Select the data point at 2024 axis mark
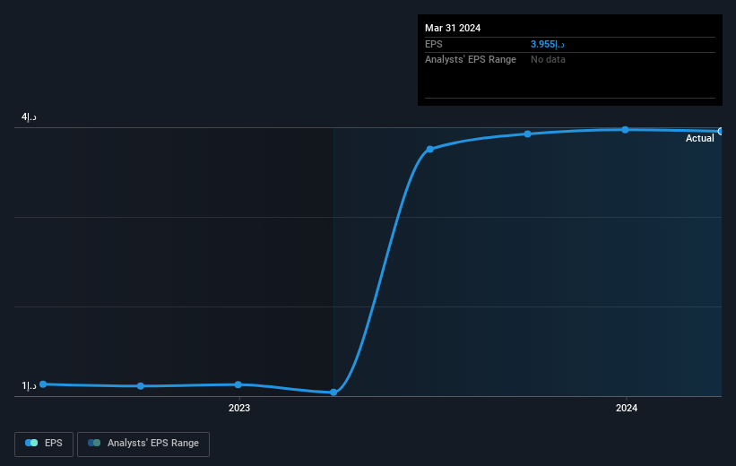The width and height of the screenshot is (736, 466). tap(625, 130)
